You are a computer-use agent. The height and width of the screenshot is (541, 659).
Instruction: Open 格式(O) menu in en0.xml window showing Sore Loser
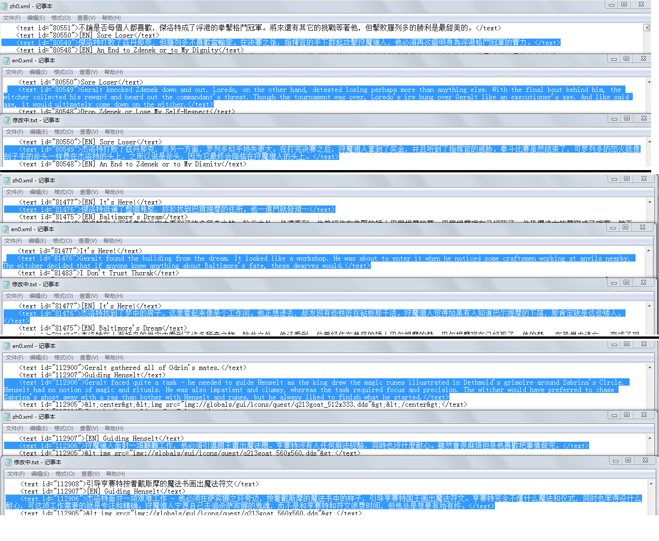point(63,72)
